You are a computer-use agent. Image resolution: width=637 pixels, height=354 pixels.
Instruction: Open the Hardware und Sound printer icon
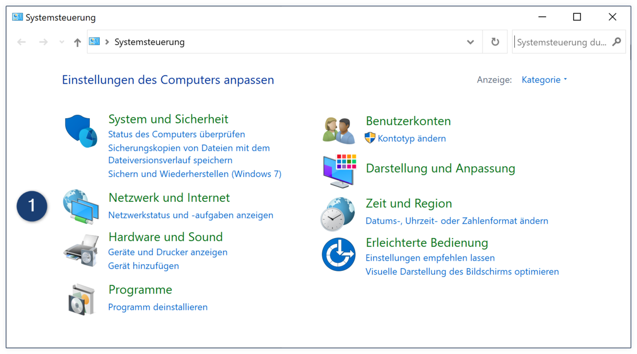pos(81,250)
